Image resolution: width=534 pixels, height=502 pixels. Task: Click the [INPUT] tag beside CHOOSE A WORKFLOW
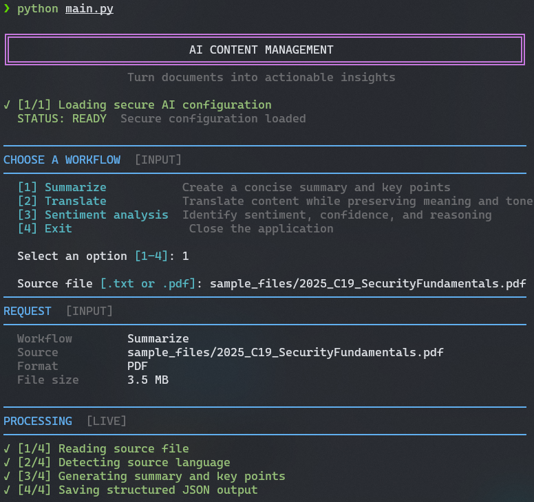coord(158,160)
